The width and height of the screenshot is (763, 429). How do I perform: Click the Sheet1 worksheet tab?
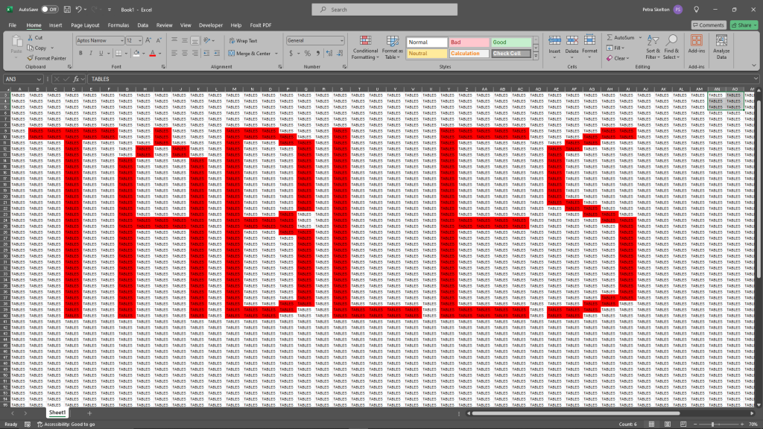tap(57, 413)
